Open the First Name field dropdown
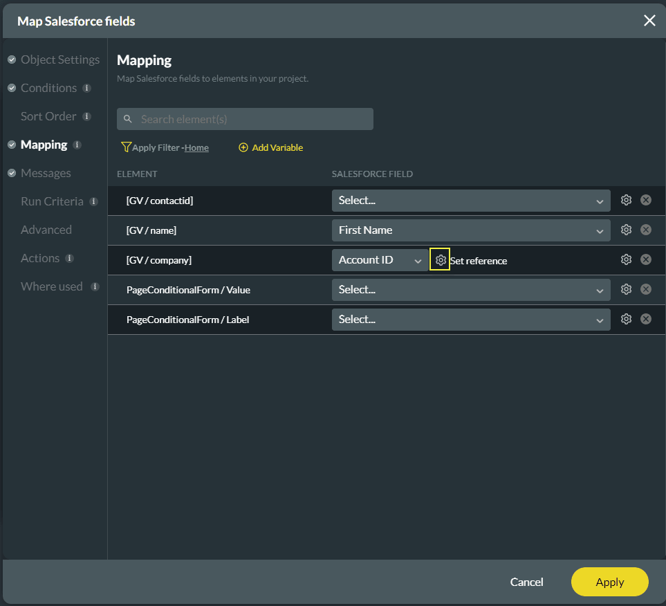666x606 pixels. [470, 230]
